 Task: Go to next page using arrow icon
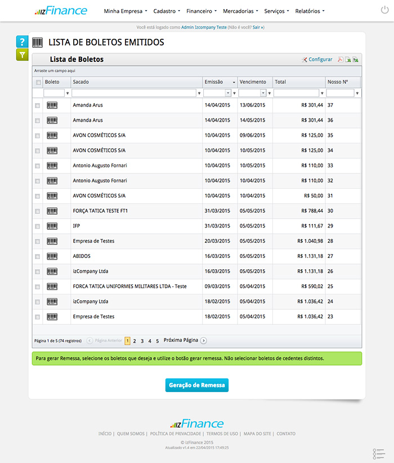pos(204,341)
